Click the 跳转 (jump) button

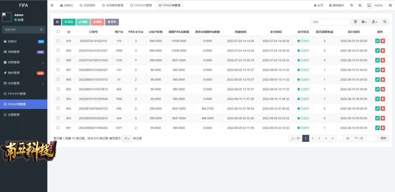(x=383, y=138)
